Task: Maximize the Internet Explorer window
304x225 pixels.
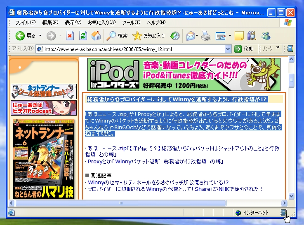Action: pos(281,13)
